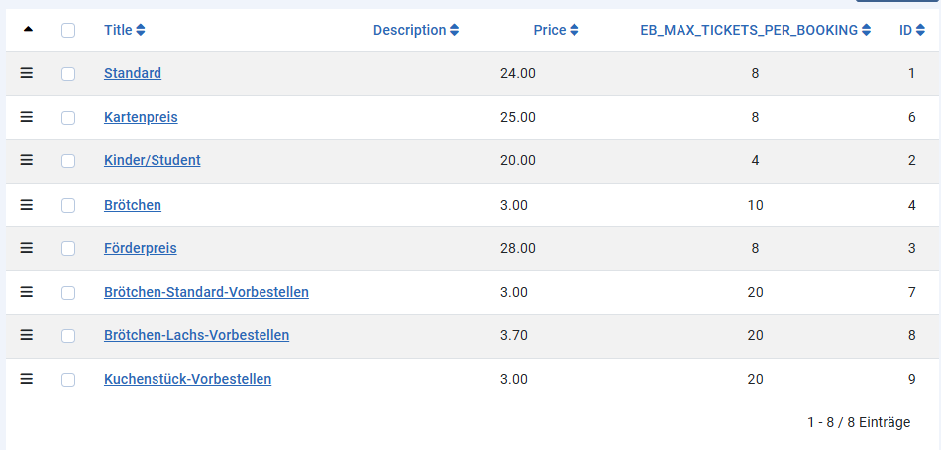Click the drag handle for Förderpreis row
Screen dimensions: 941x450
(27, 248)
